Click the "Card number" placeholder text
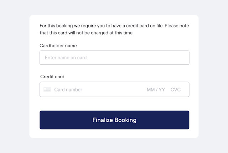 (x=68, y=90)
